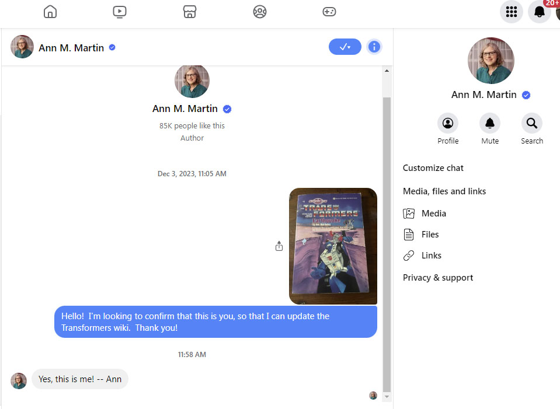The height and width of the screenshot is (409, 560).
Task: Click the sender avatar beside Ann's reply
Action: 19,381
